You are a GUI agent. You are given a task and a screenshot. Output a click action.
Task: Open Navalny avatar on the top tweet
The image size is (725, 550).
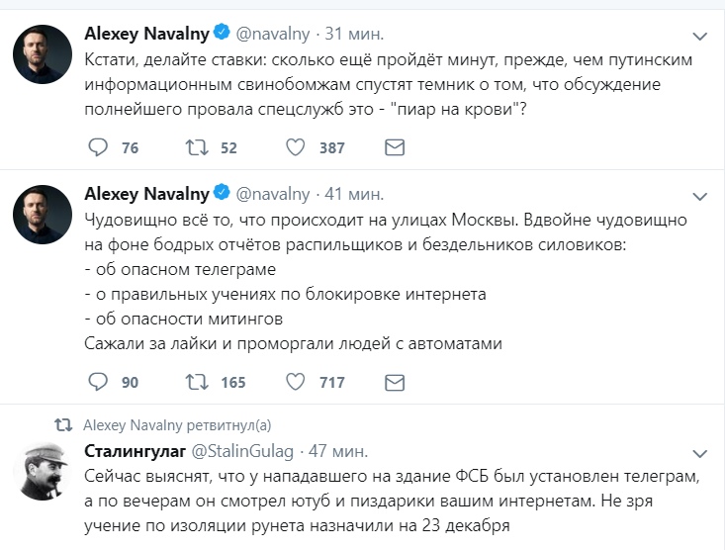[41, 53]
